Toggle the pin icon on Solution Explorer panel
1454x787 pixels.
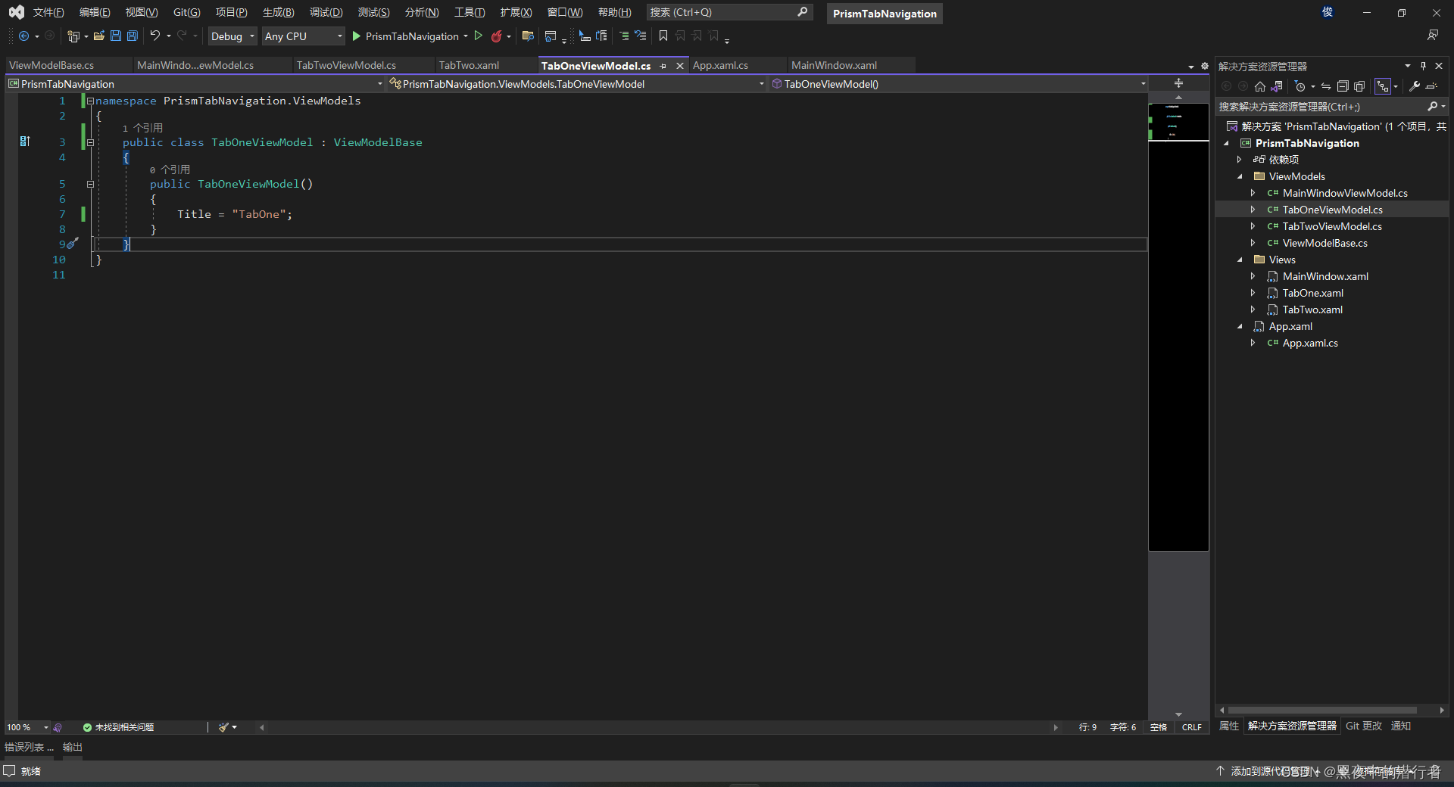point(1423,66)
